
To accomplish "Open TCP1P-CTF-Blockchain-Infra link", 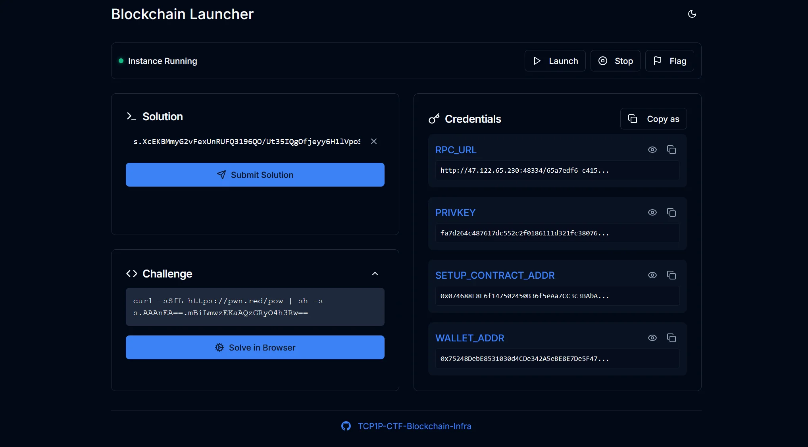I will click(414, 426).
